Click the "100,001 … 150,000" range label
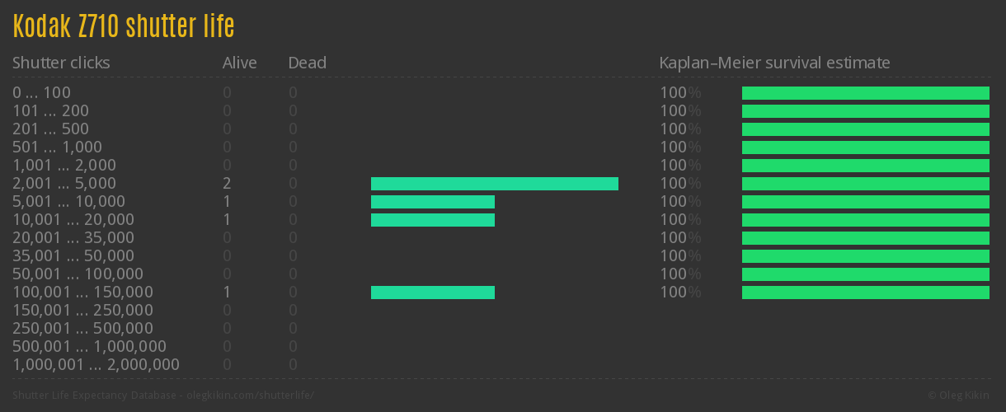The height and width of the screenshot is (412, 1006). (82, 292)
